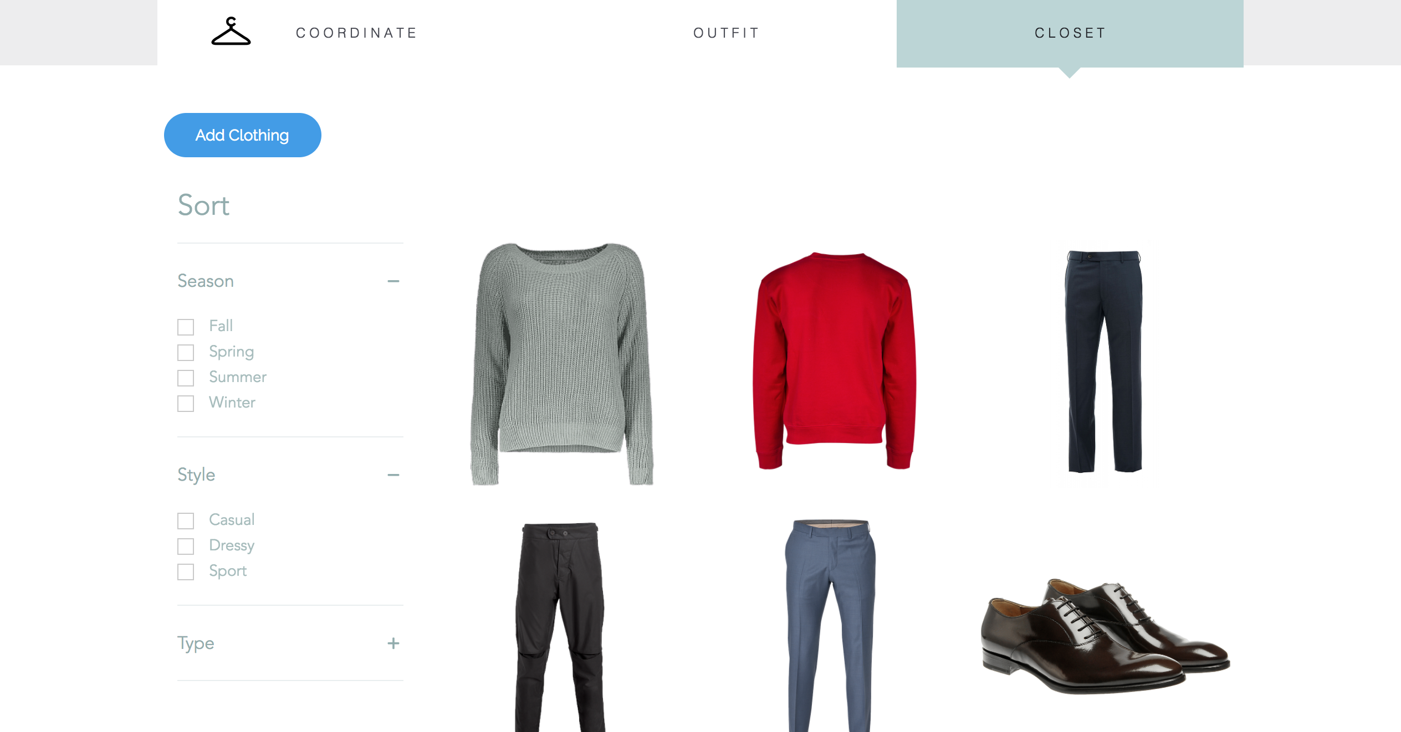Image resolution: width=1401 pixels, height=732 pixels.
Task: Pick the light blue trousers item
Action: [x=830, y=626]
